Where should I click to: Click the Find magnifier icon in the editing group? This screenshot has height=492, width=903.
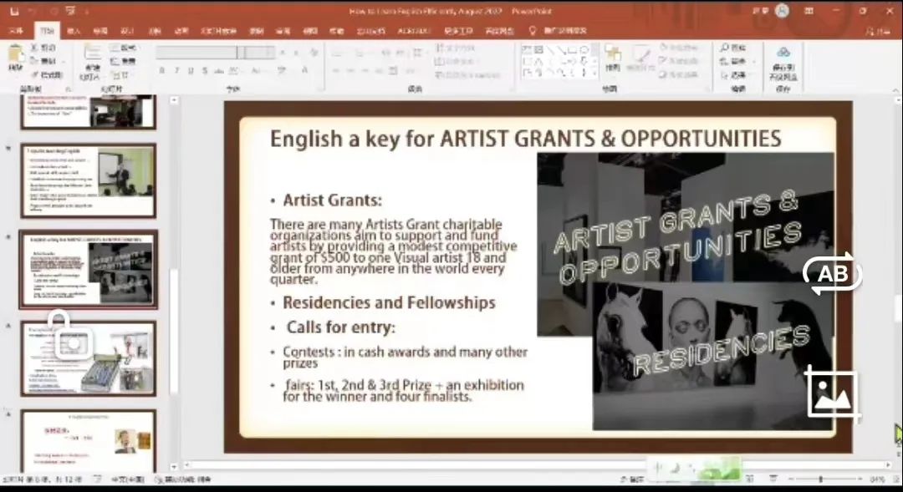coord(724,48)
